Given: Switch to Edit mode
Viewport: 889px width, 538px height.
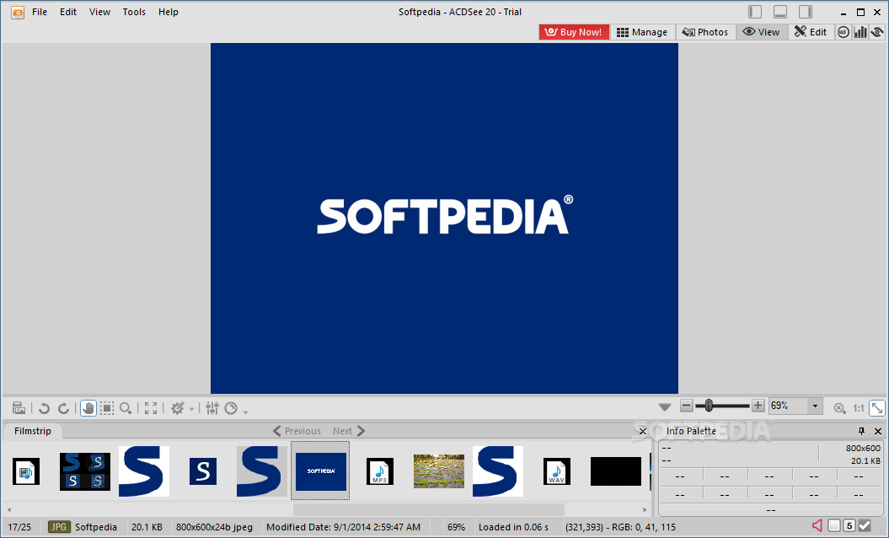Looking at the screenshot, I should [811, 32].
